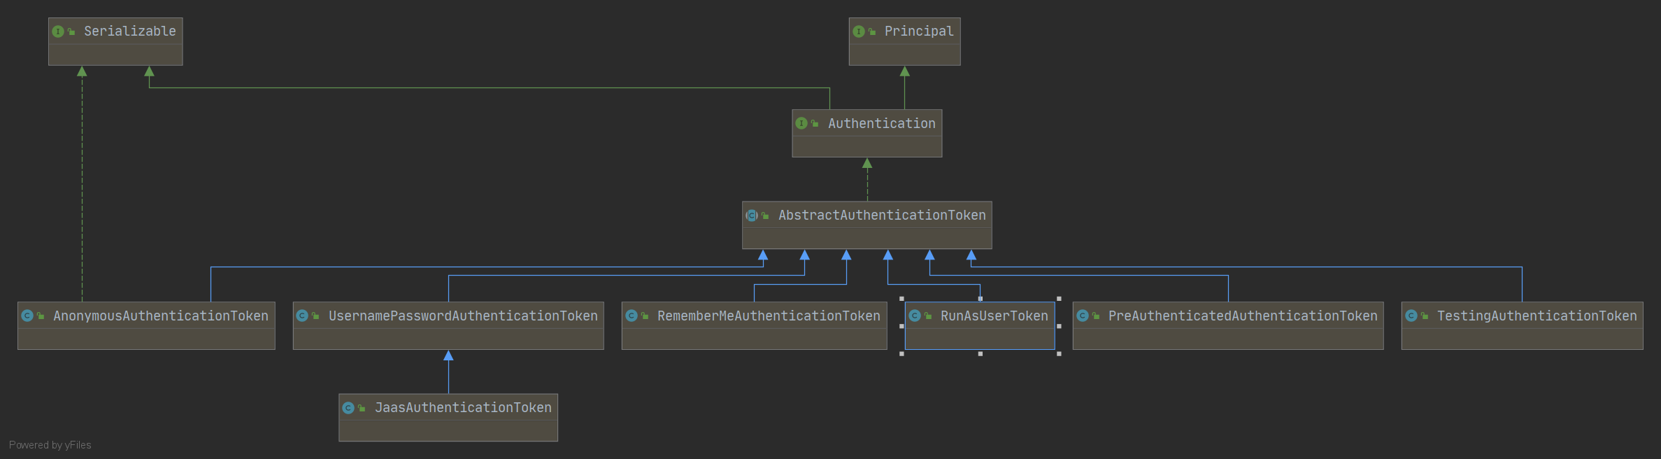Click the interface icon on Serializable node
Viewport: 1661px width, 459px height.
(x=58, y=31)
